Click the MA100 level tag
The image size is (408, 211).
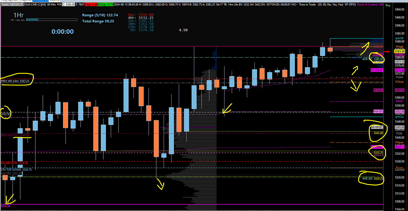click(378, 111)
